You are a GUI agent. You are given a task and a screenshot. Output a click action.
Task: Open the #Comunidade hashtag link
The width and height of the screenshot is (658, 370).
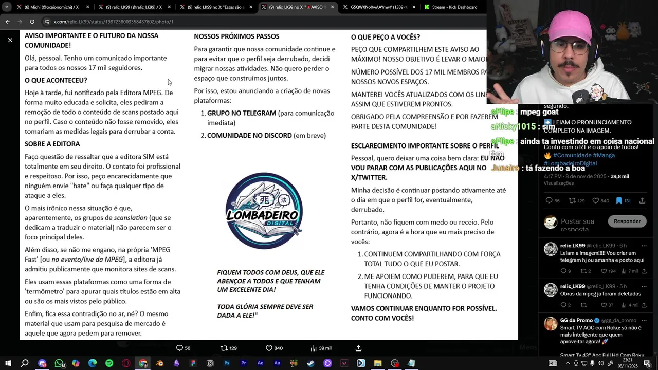pos(572,155)
